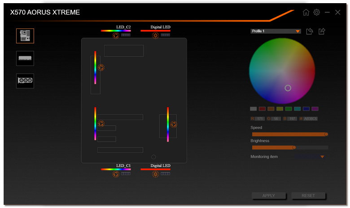Click bottom Digital LED strip length indicator
Screen dimensions: 350x208
166,173
